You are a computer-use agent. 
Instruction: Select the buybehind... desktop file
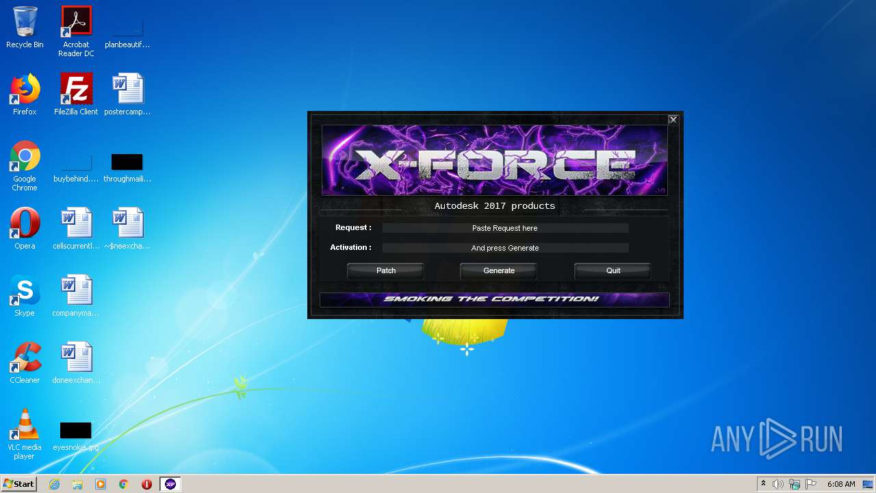pyautogui.click(x=76, y=168)
